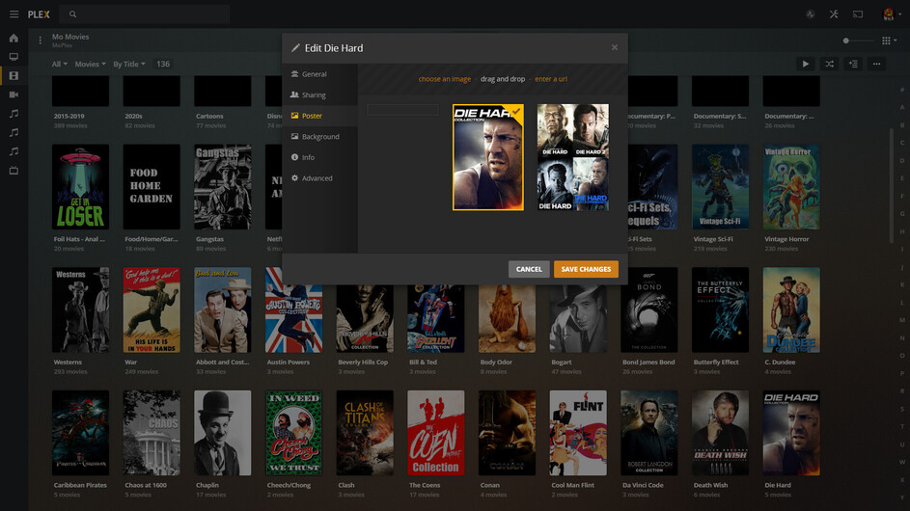This screenshot has height=511, width=910.
Task: Open the Foil Hats collection poster
Action: [x=80, y=187]
